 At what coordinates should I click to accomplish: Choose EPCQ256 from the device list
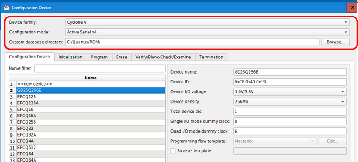pos(91,122)
